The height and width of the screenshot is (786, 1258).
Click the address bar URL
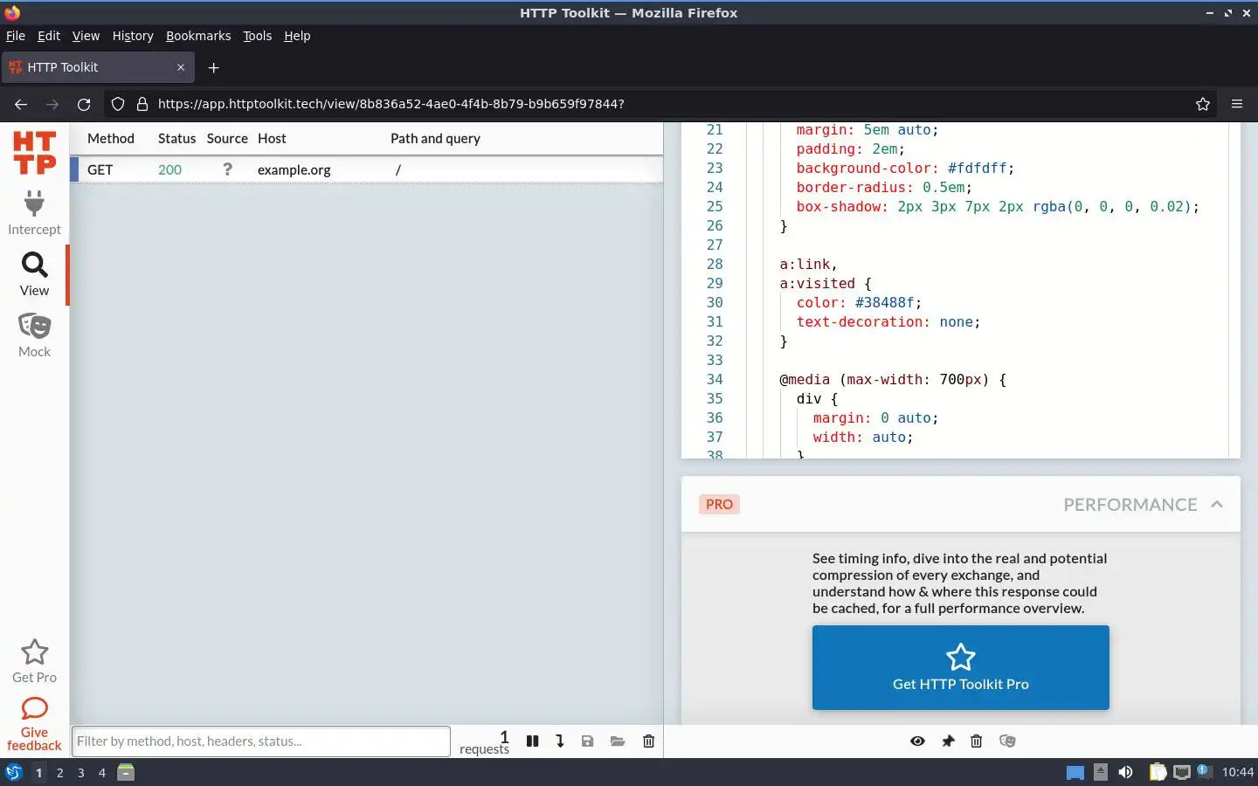[391, 104]
